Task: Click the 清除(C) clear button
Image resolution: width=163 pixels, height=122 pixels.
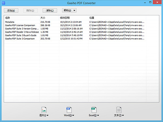Action: point(50,10)
